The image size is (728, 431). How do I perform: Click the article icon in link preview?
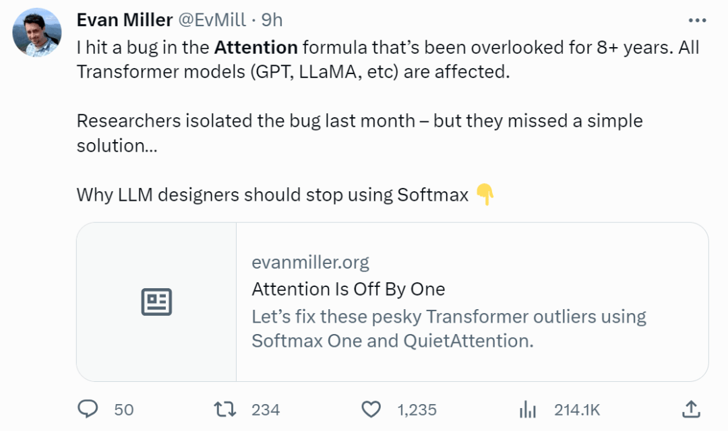click(x=156, y=302)
